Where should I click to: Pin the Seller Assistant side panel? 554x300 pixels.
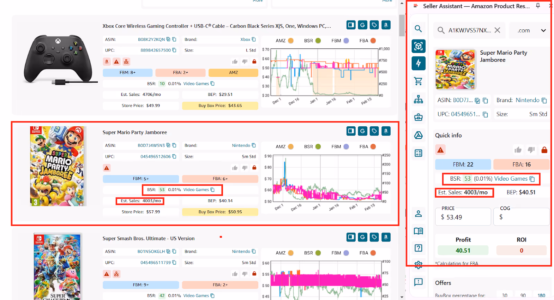538,6
